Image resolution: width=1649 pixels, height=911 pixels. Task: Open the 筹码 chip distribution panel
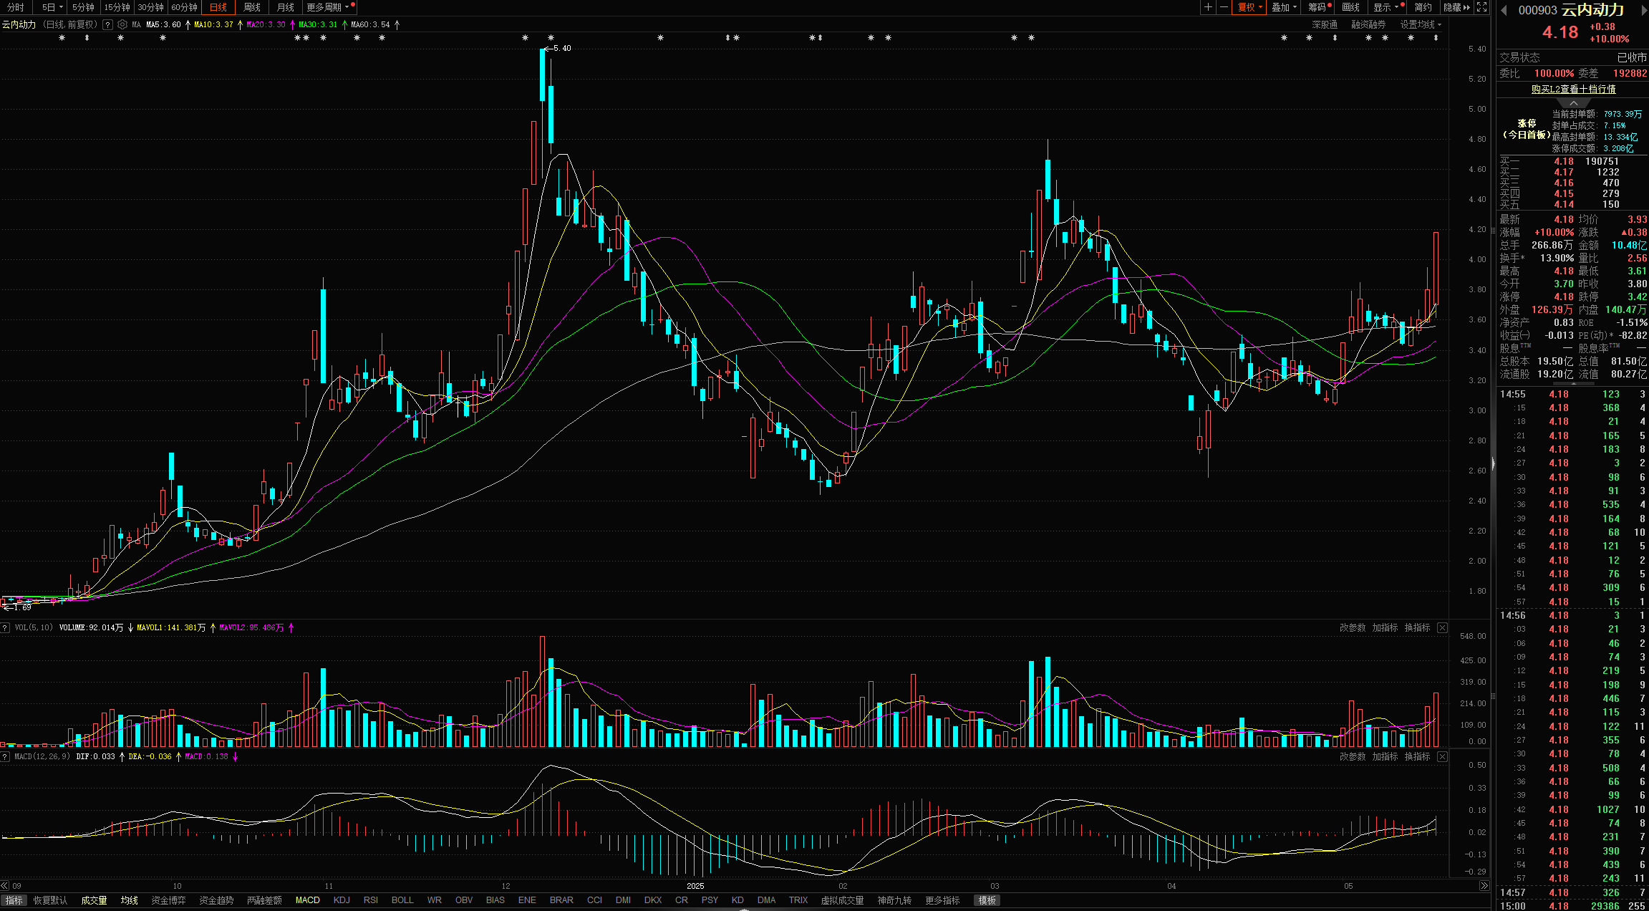(x=1317, y=7)
